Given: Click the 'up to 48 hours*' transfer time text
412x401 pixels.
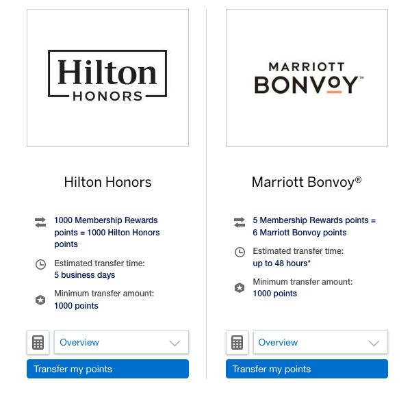Looking at the screenshot, I should tap(282, 263).
